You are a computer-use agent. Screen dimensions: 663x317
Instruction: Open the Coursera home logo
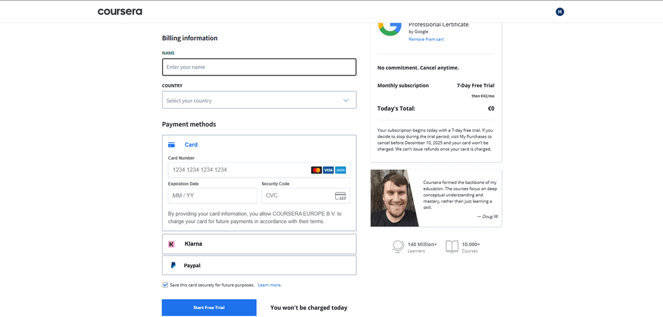[120, 12]
